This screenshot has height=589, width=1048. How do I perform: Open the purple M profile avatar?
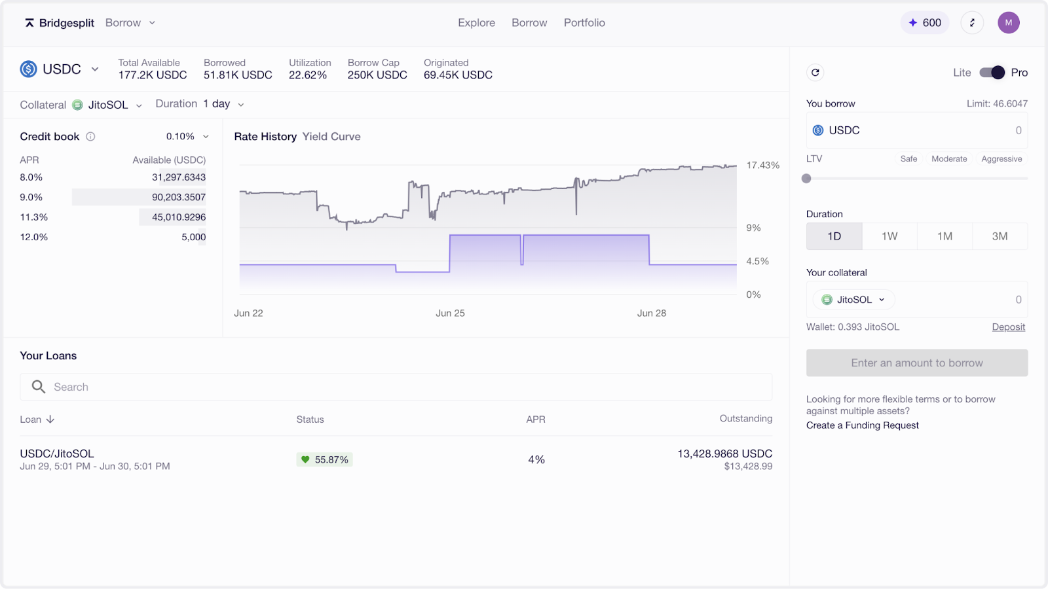[x=1009, y=23]
